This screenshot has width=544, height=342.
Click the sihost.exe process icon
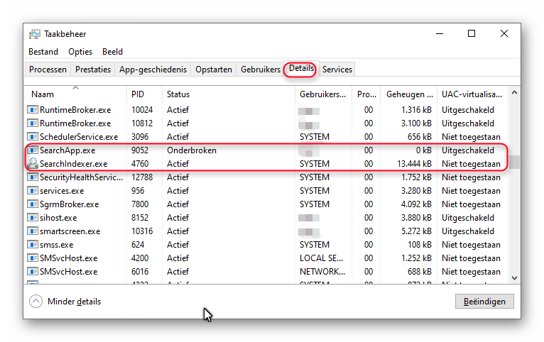pyautogui.click(x=33, y=218)
